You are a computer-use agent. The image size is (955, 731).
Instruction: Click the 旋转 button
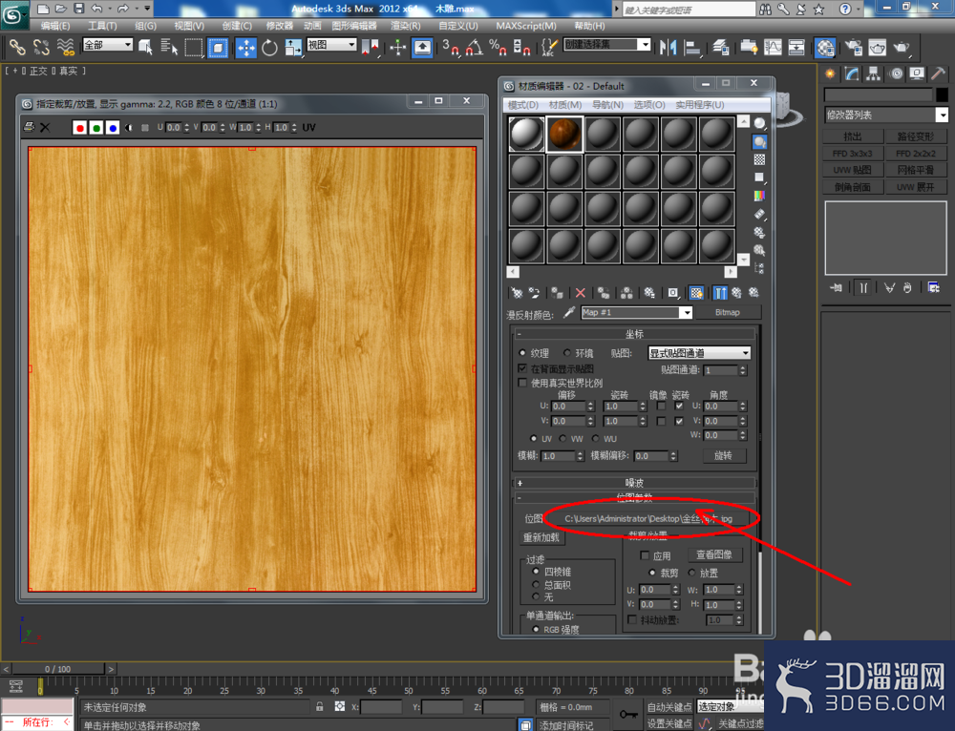click(x=723, y=455)
